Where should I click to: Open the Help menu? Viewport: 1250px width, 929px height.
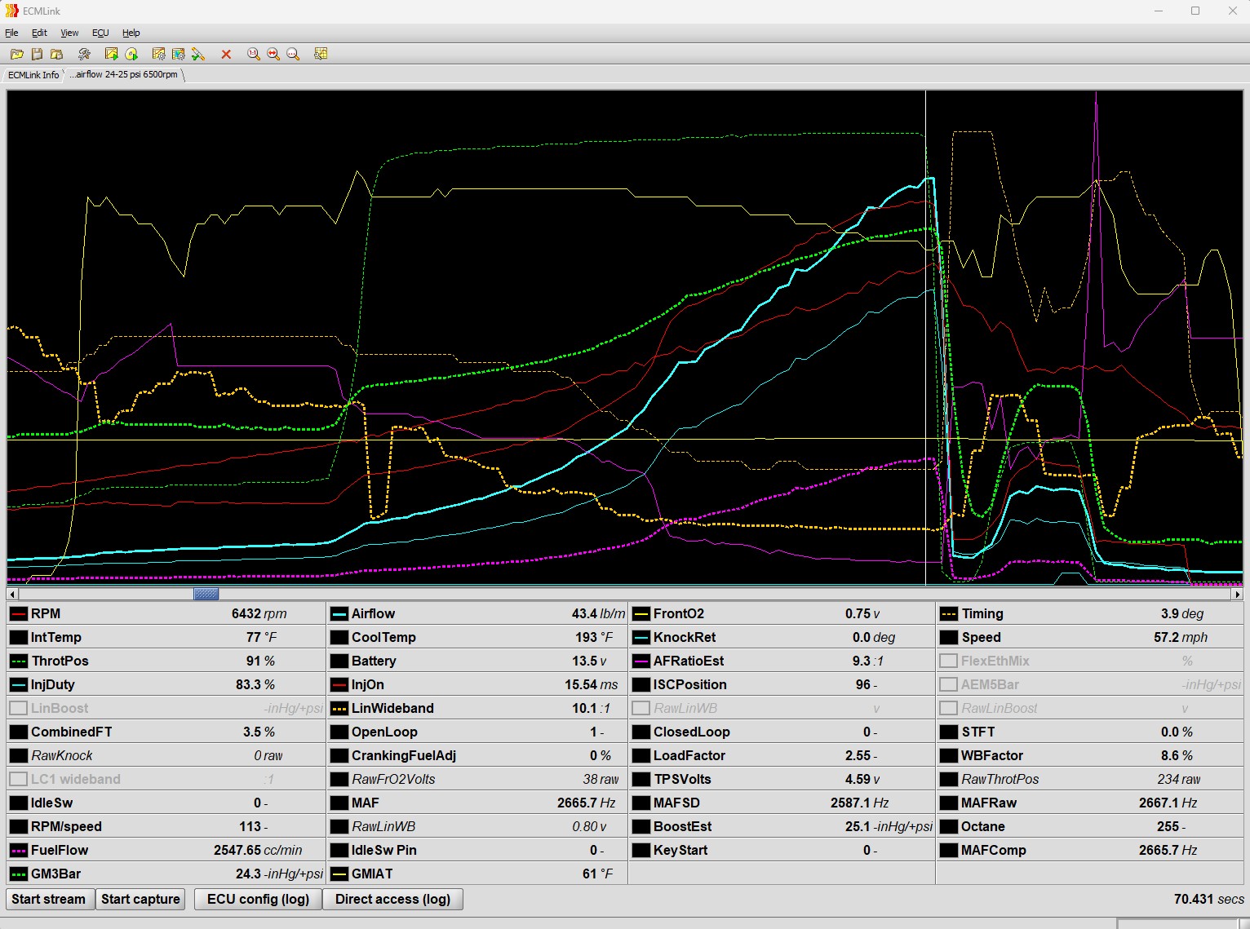pos(131,33)
